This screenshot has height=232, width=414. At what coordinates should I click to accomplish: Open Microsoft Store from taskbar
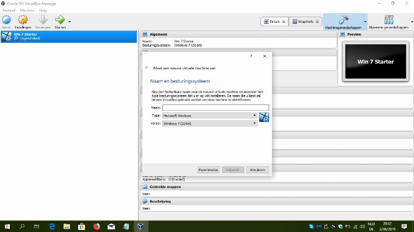pyautogui.click(x=82, y=226)
